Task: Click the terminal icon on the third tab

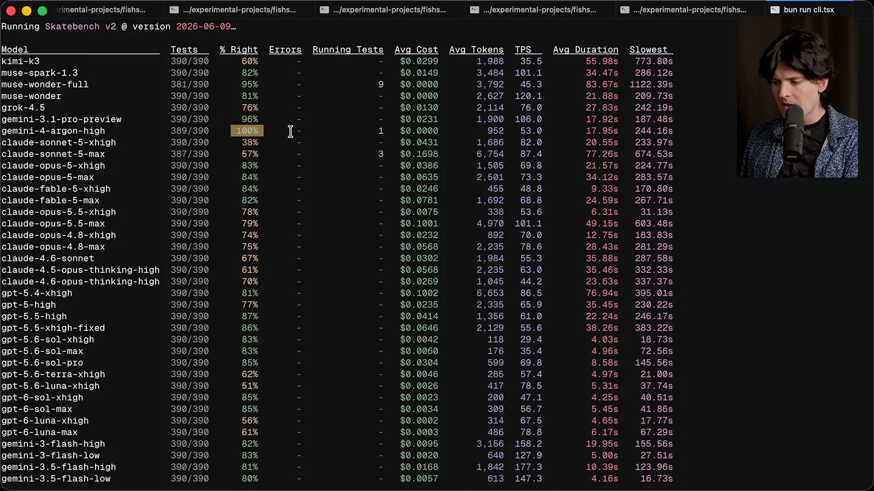Action: point(324,10)
